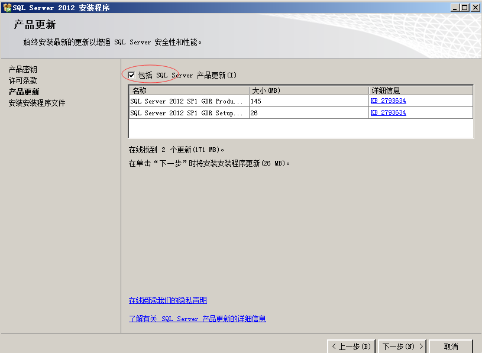Click the 取消 cancel button

click(451, 346)
